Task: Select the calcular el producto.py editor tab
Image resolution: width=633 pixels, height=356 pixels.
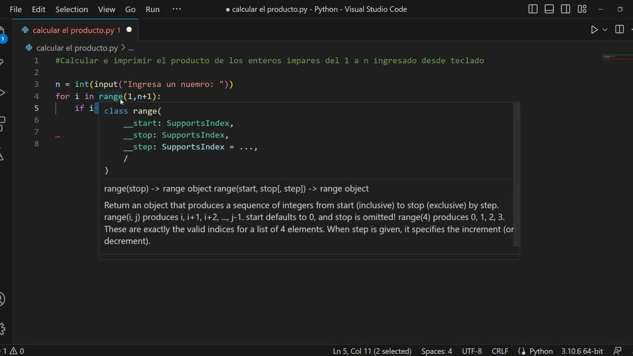Action: tap(76, 30)
